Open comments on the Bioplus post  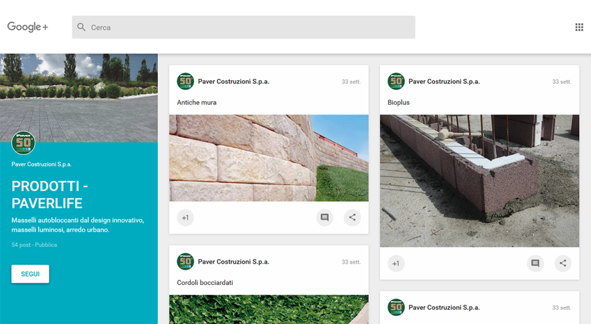pos(535,263)
